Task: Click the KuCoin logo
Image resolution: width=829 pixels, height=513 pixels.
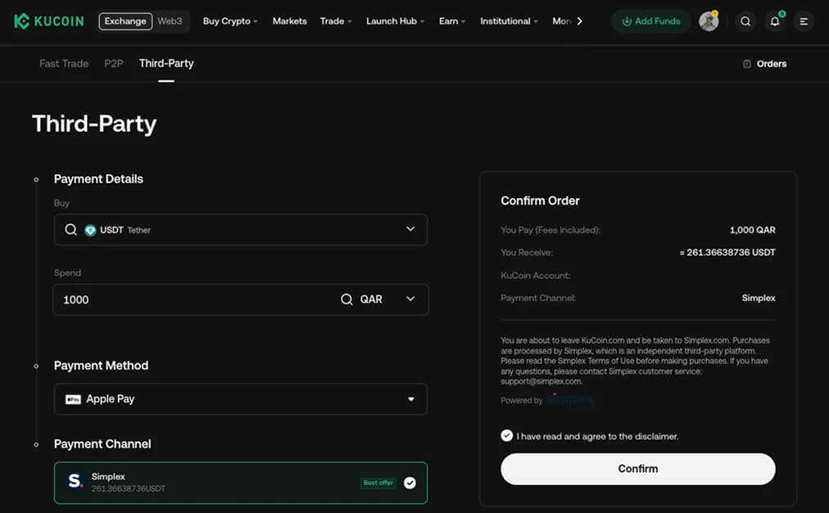Action: [48, 21]
